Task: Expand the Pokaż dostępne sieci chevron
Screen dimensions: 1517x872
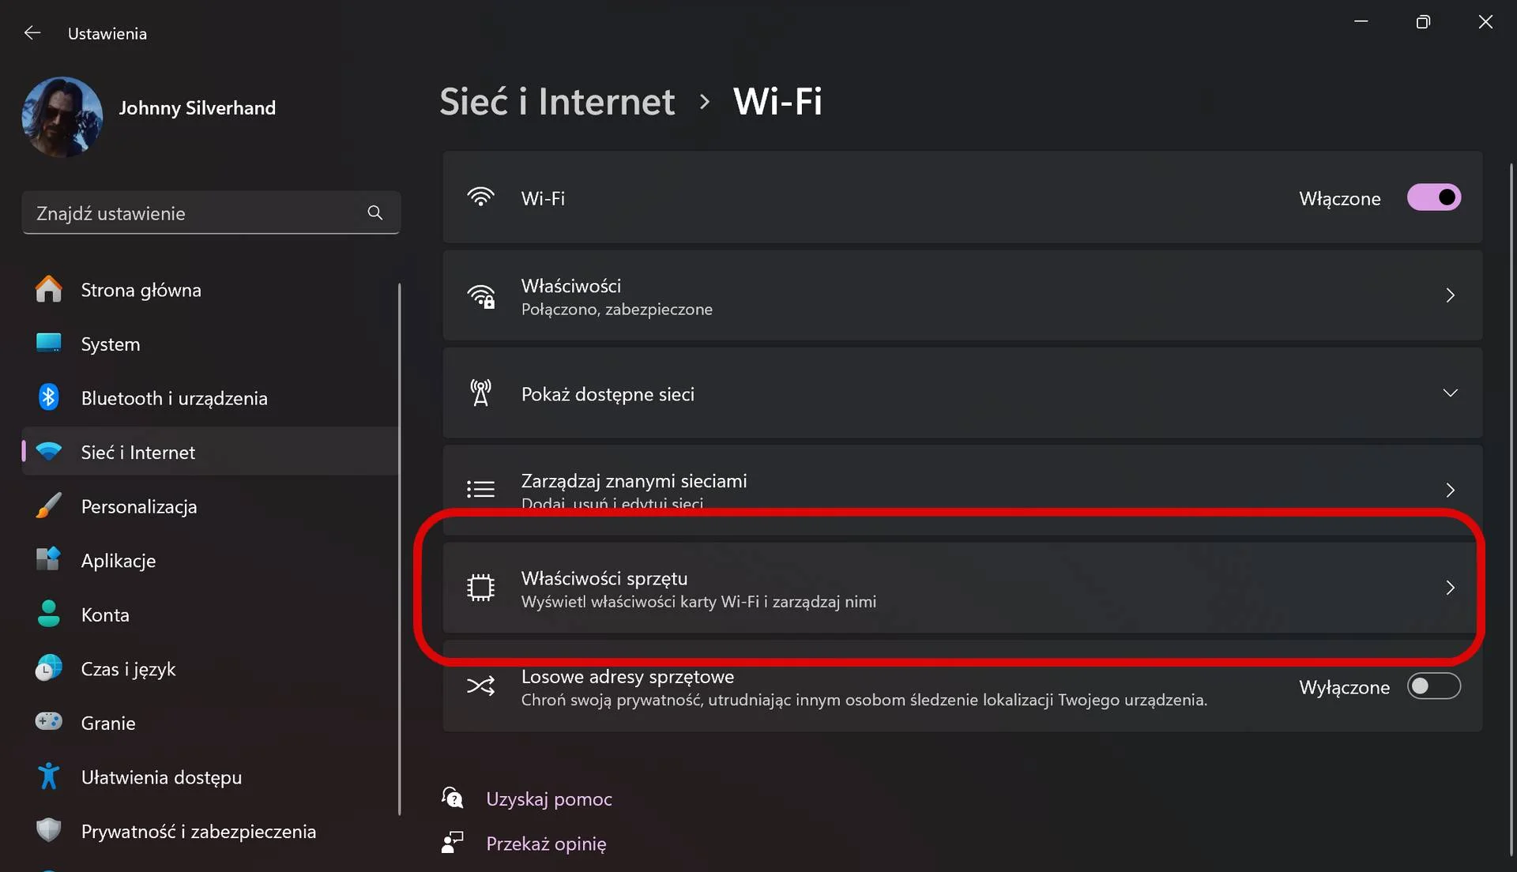Action: (x=1451, y=393)
